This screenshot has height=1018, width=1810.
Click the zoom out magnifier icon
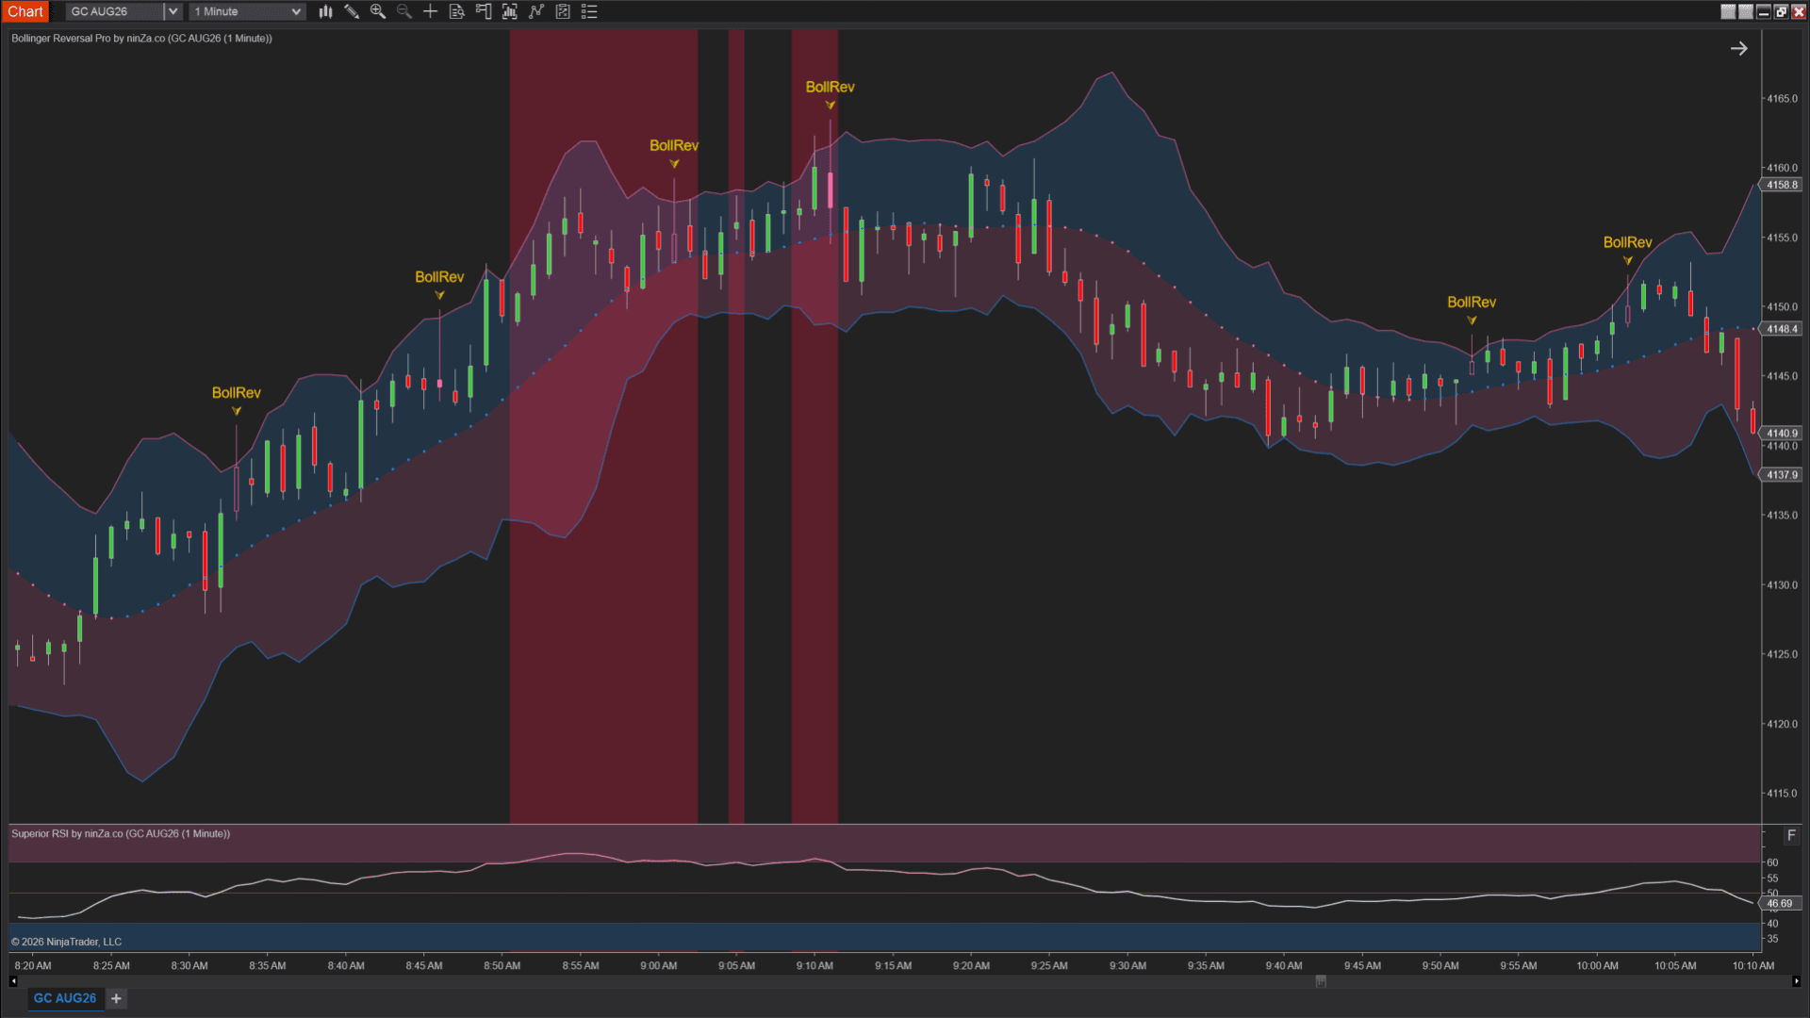pos(404,11)
